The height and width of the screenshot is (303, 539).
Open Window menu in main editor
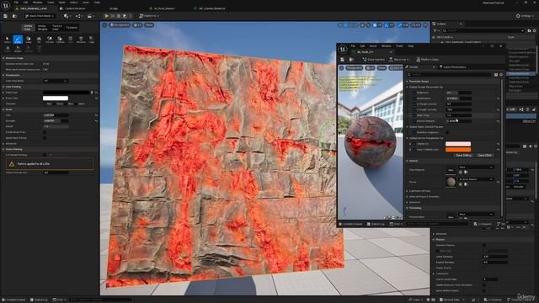37,3
